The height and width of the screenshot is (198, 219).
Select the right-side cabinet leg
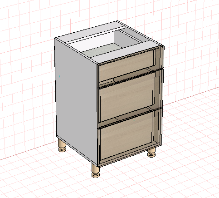click(151, 153)
